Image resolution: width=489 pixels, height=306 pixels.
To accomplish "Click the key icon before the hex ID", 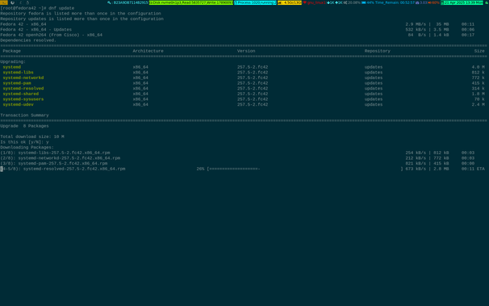I will tap(109, 2).
